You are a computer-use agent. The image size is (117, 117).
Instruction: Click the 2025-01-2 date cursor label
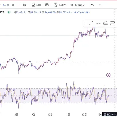click(x=110, y=114)
